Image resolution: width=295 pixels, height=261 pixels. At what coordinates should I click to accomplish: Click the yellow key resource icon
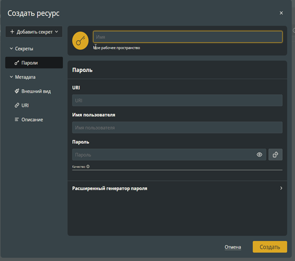80,41
